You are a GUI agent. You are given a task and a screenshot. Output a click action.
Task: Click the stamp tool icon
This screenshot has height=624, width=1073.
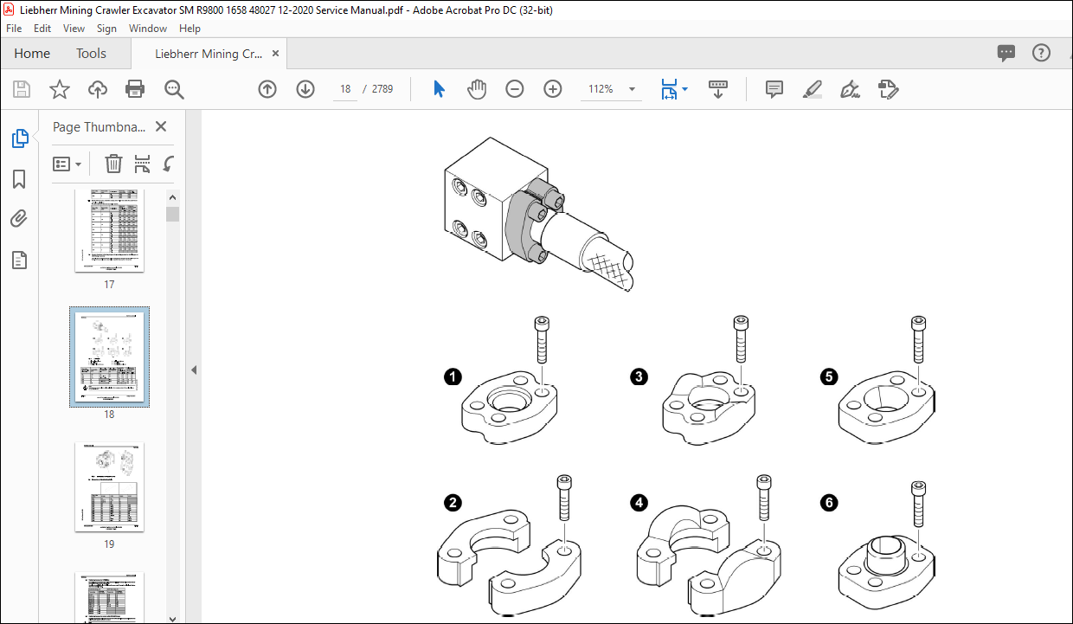(889, 89)
